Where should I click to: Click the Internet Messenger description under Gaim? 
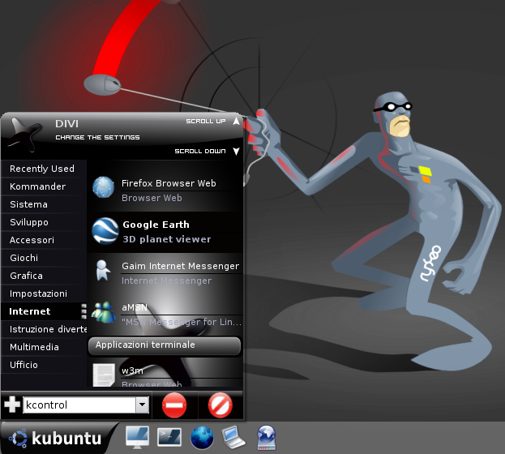coord(166,281)
